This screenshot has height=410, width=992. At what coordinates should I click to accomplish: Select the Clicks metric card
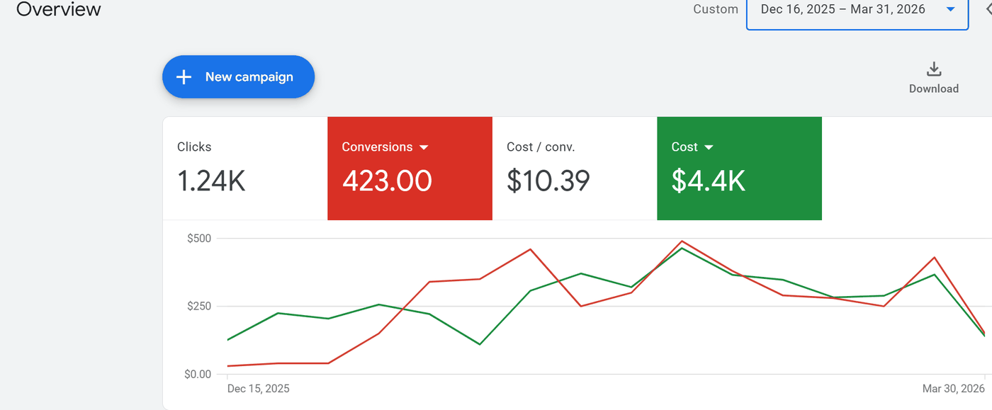pos(245,169)
